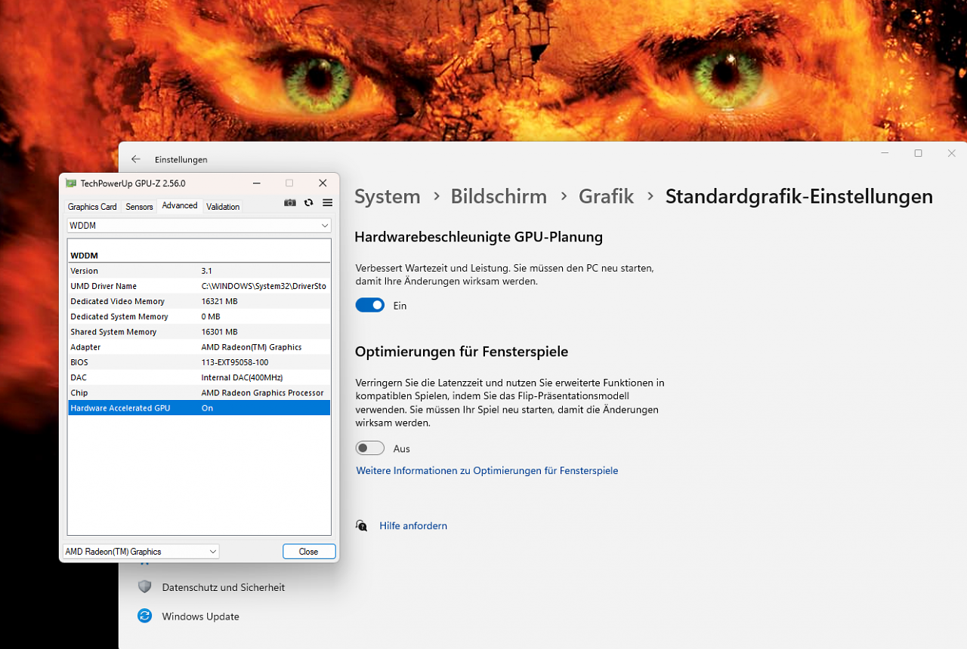Minimize the GPU-Z window
The height and width of the screenshot is (649, 967).
pyautogui.click(x=257, y=183)
